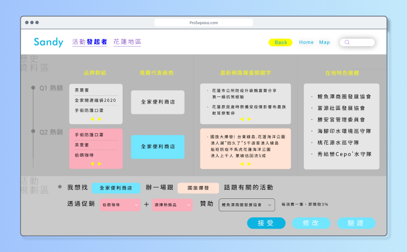The image size is (407, 252).
Task: Select the Q1 熱銷 timeline dot
Action: tap(33, 87)
